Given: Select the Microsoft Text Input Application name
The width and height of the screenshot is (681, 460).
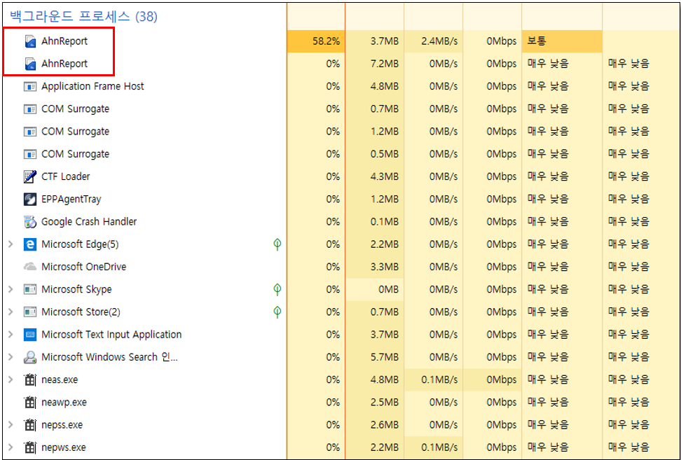Looking at the screenshot, I should tap(111, 335).
